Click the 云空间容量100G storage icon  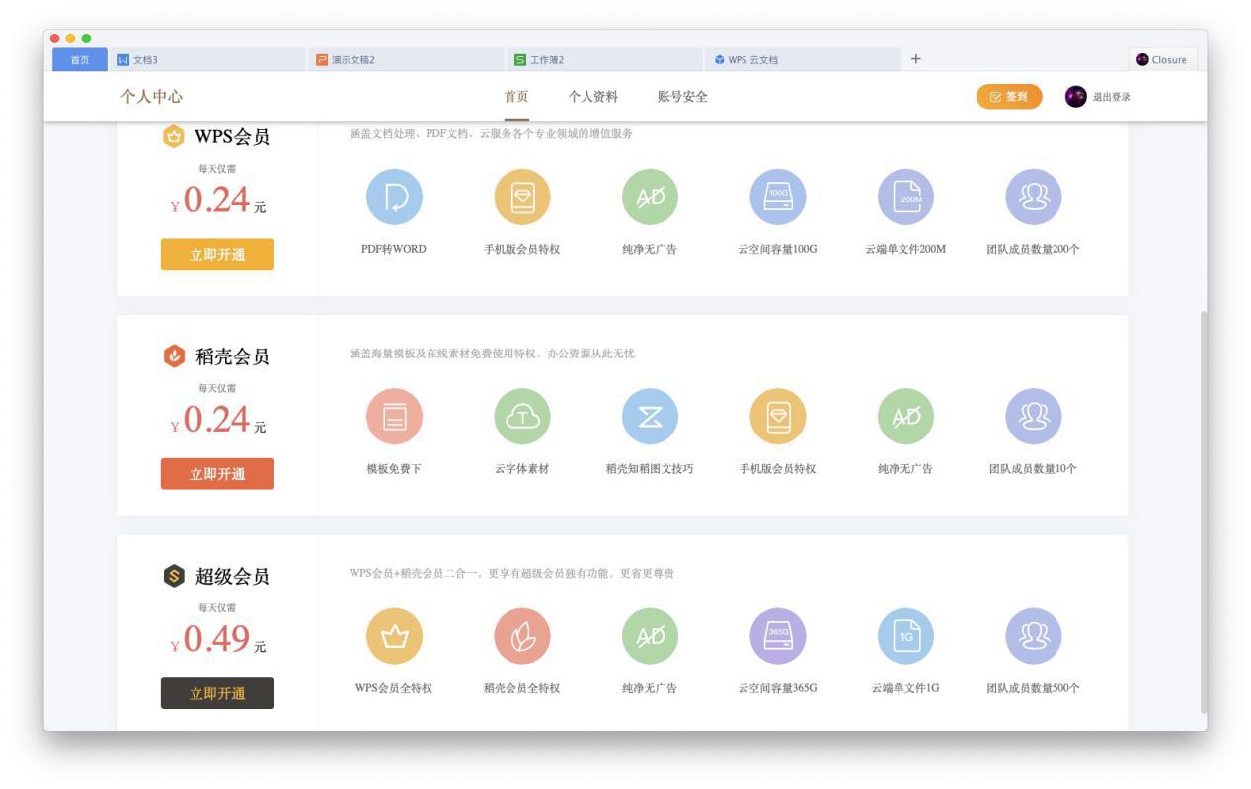(778, 197)
